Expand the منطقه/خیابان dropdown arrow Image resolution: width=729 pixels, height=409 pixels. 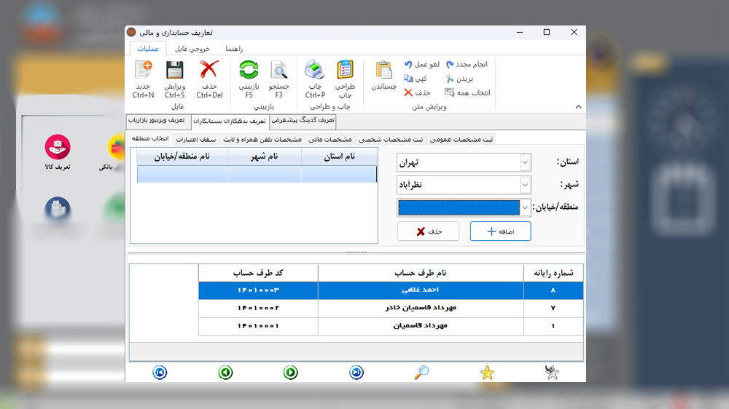point(526,208)
